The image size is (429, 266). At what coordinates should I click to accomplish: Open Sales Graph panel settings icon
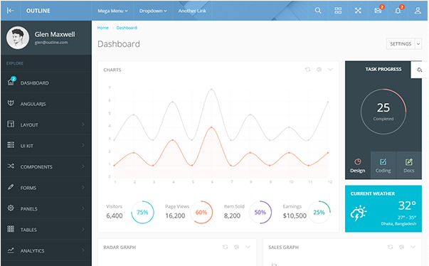pos(402,247)
